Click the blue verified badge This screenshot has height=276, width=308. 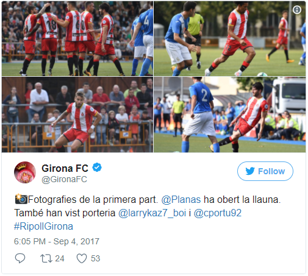[97, 168]
